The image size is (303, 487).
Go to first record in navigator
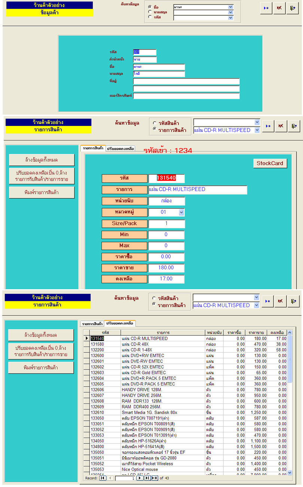coord(102,478)
